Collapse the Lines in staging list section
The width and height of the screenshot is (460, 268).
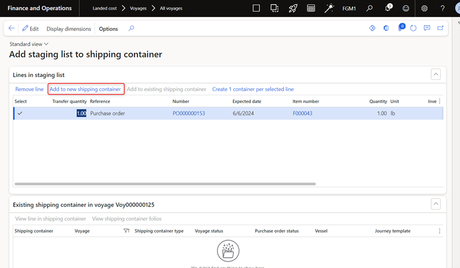pos(436,74)
